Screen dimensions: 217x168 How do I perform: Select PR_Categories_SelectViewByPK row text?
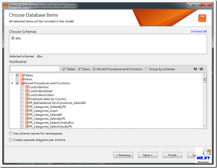pyautogui.click(x=50, y=126)
